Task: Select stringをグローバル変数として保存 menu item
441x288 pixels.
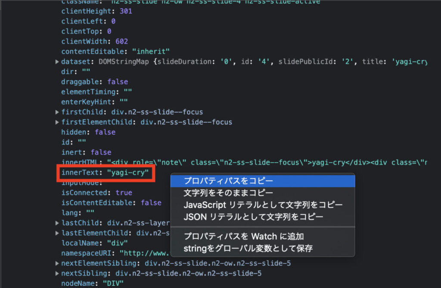Action: 248,248
